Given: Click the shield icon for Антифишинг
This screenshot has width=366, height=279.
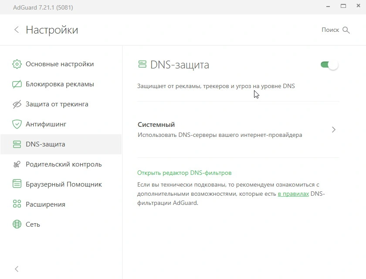Looking at the screenshot, I should pyautogui.click(x=17, y=124).
